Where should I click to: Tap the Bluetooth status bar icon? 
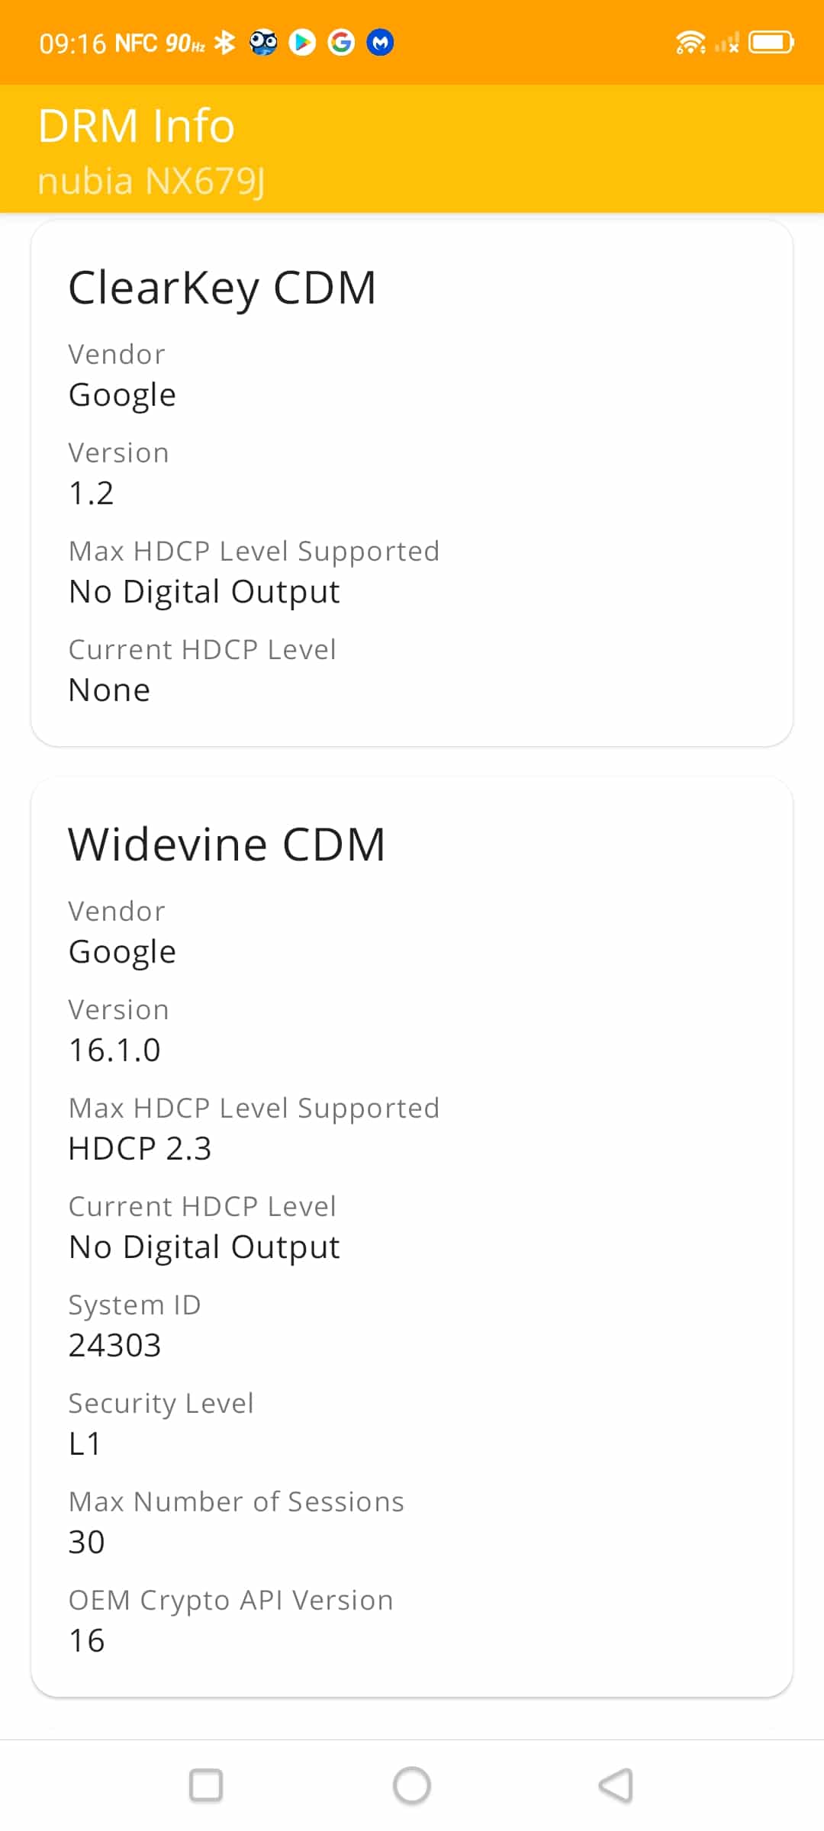tap(224, 43)
